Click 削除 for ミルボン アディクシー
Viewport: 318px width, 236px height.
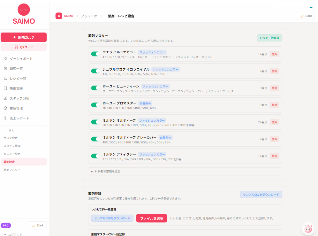pos(274,156)
